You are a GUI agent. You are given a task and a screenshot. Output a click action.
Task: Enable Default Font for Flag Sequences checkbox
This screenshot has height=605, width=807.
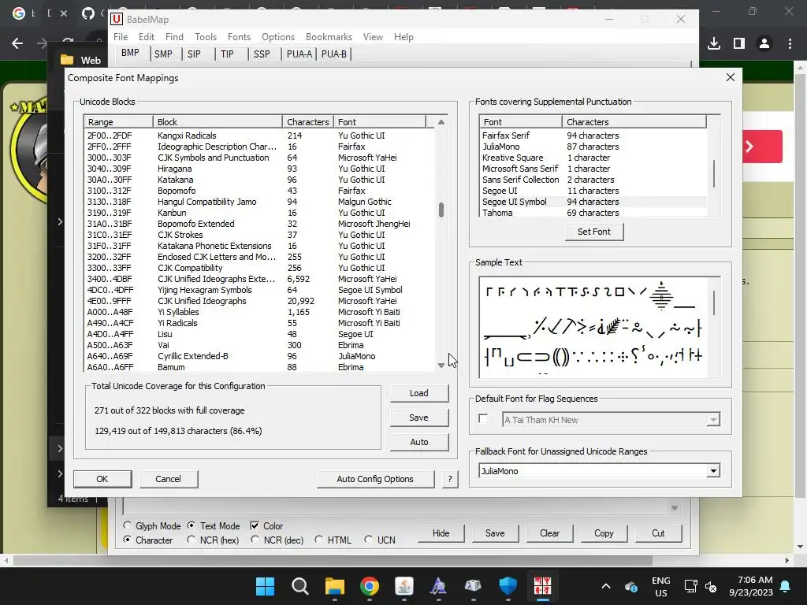click(483, 419)
